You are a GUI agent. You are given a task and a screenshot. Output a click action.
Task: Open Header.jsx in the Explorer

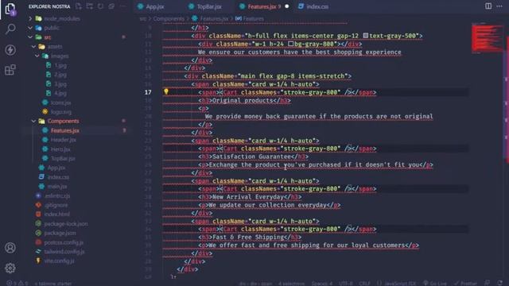[x=64, y=140]
